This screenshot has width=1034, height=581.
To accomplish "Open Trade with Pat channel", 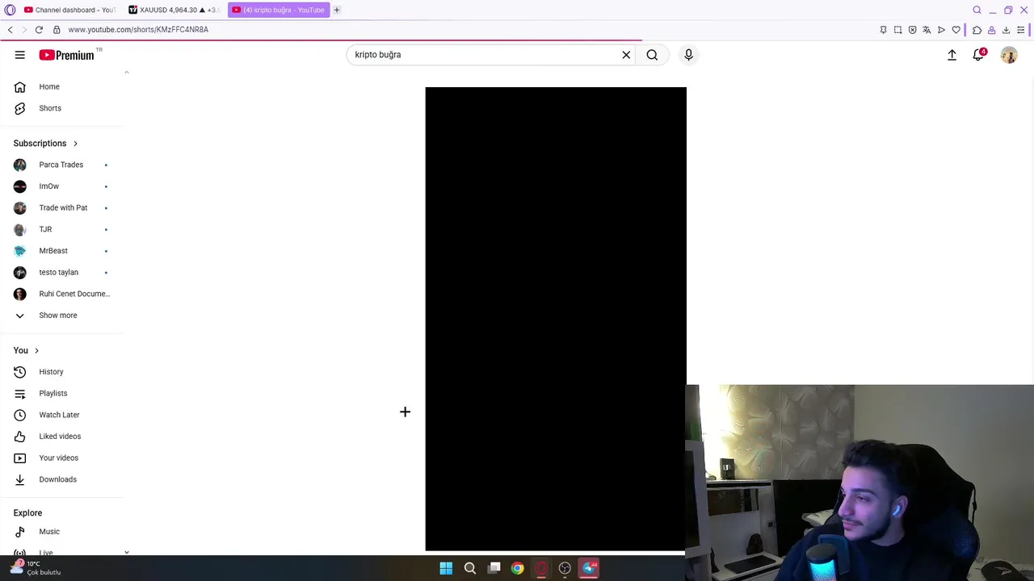I will pos(63,207).
